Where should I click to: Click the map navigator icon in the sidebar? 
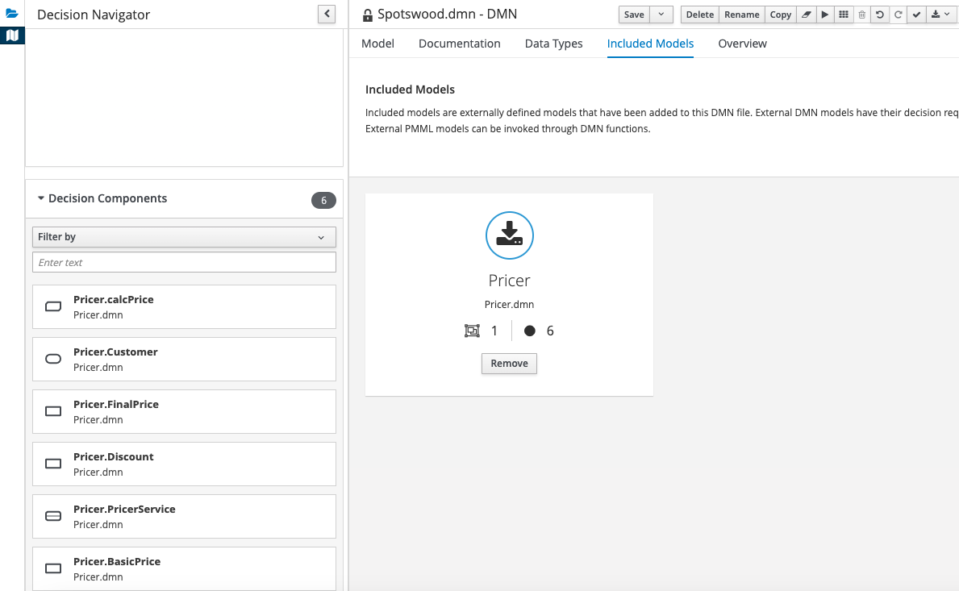pyautogui.click(x=12, y=35)
